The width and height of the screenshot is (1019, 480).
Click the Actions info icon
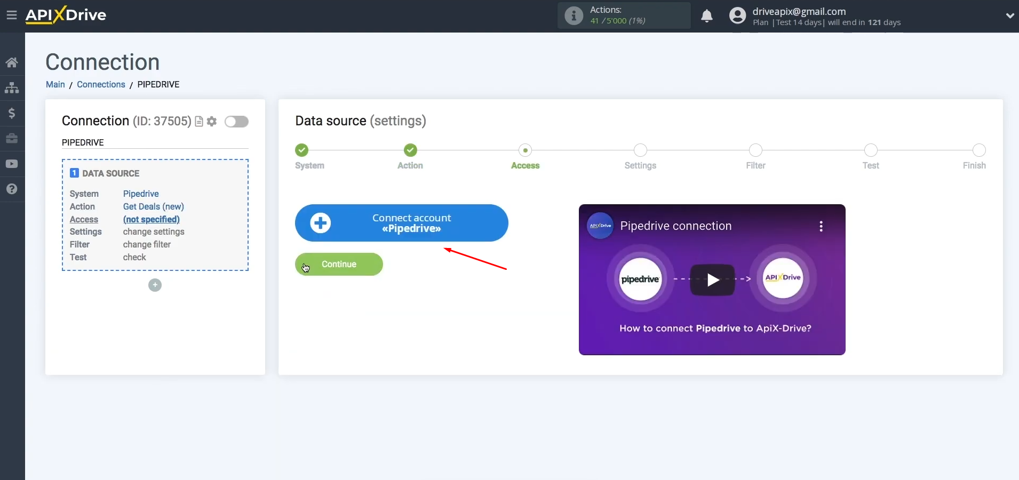click(x=574, y=15)
